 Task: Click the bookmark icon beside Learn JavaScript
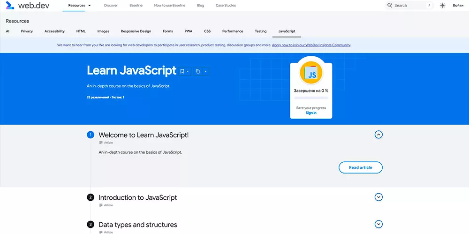pyautogui.click(x=182, y=71)
